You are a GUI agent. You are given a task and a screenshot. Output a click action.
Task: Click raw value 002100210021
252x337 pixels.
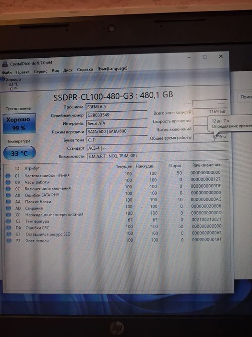click(206, 220)
